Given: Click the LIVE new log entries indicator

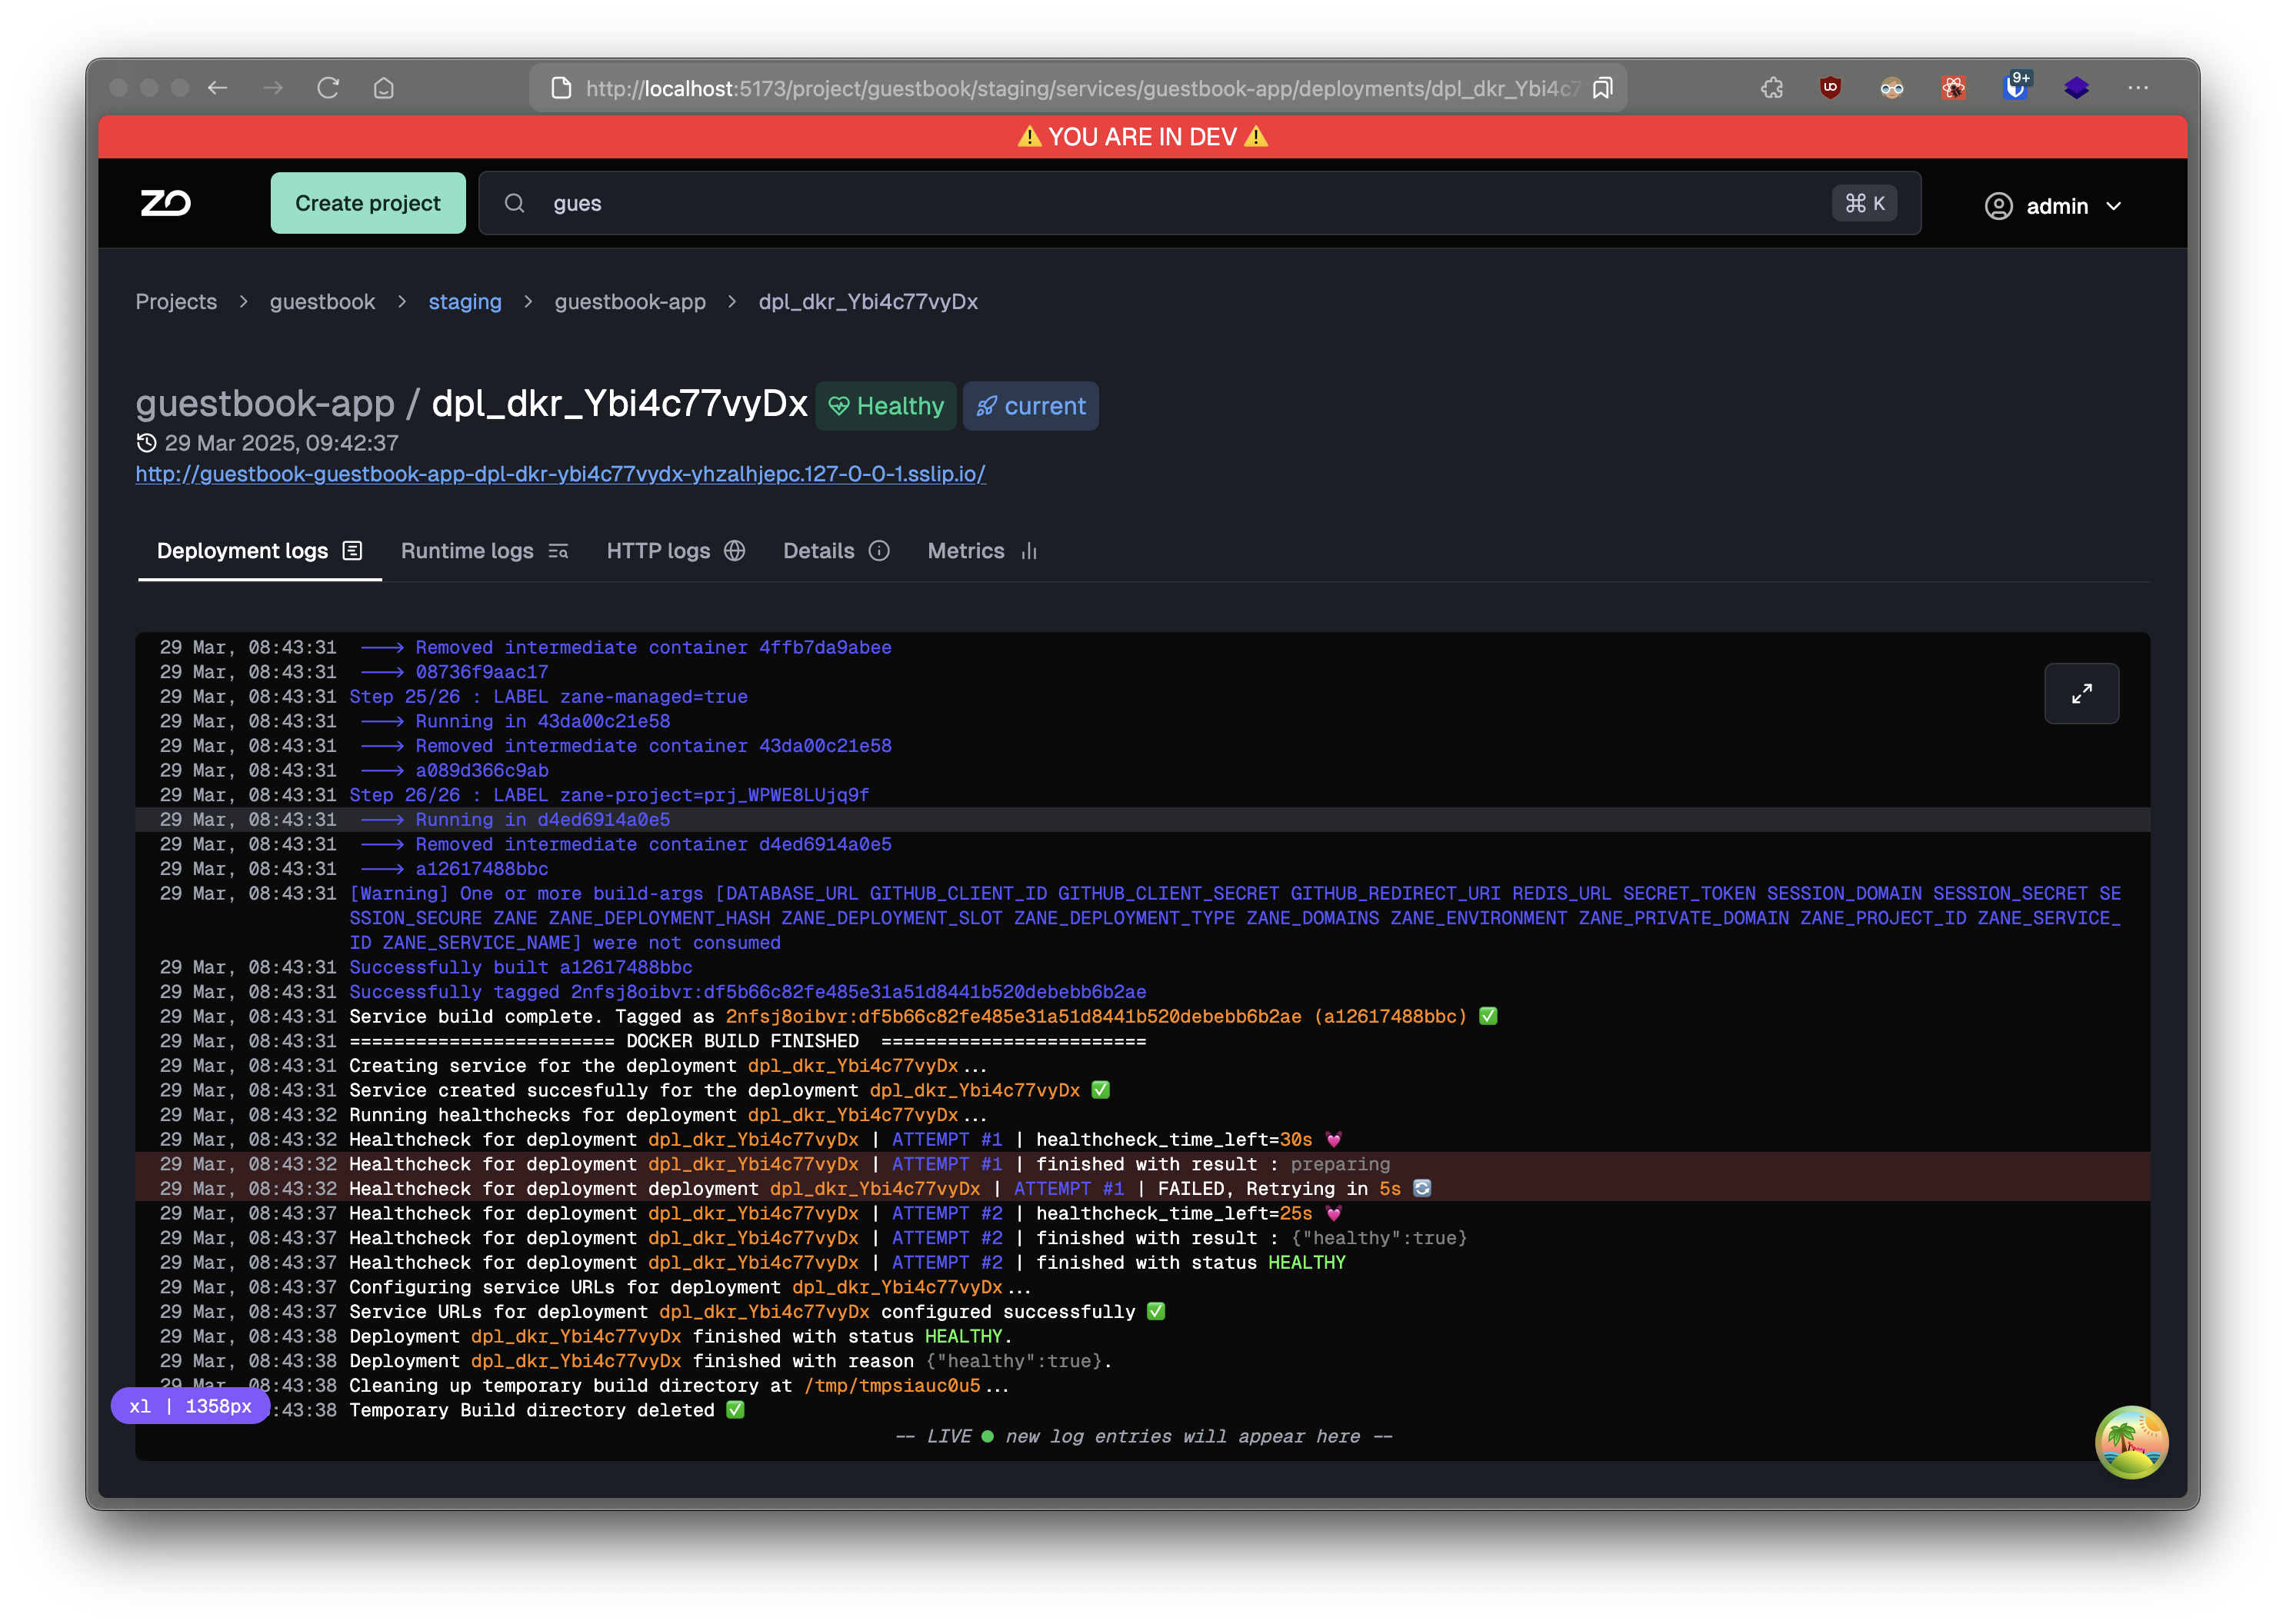Looking at the screenshot, I should coord(1142,1437).
